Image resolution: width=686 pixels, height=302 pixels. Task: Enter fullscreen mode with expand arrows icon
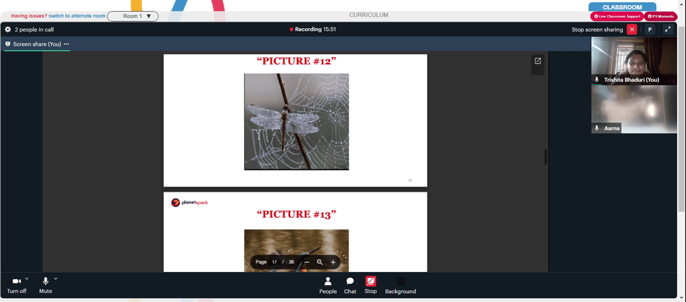point(667,29)
